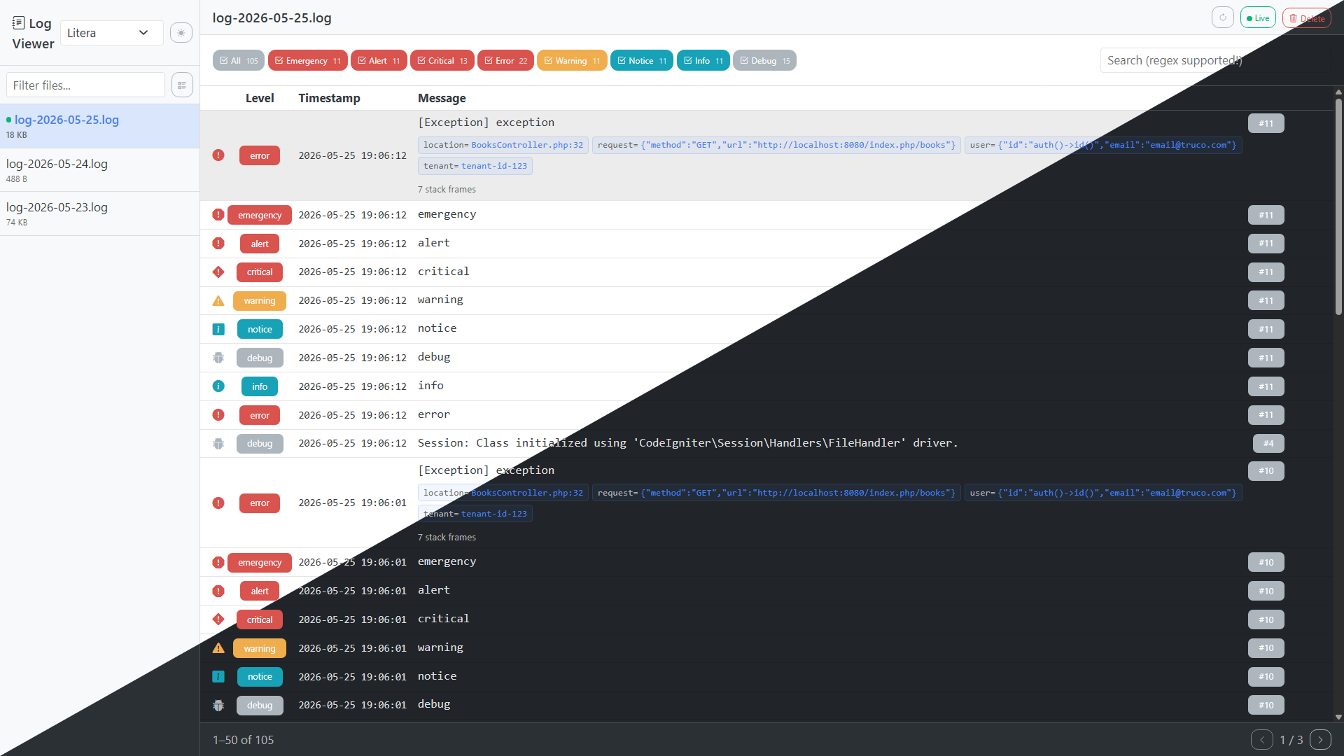The image size is (1344, 756).
Task: Click the emergency icon in the 19:06:12 row
Action: click(218, 215)
